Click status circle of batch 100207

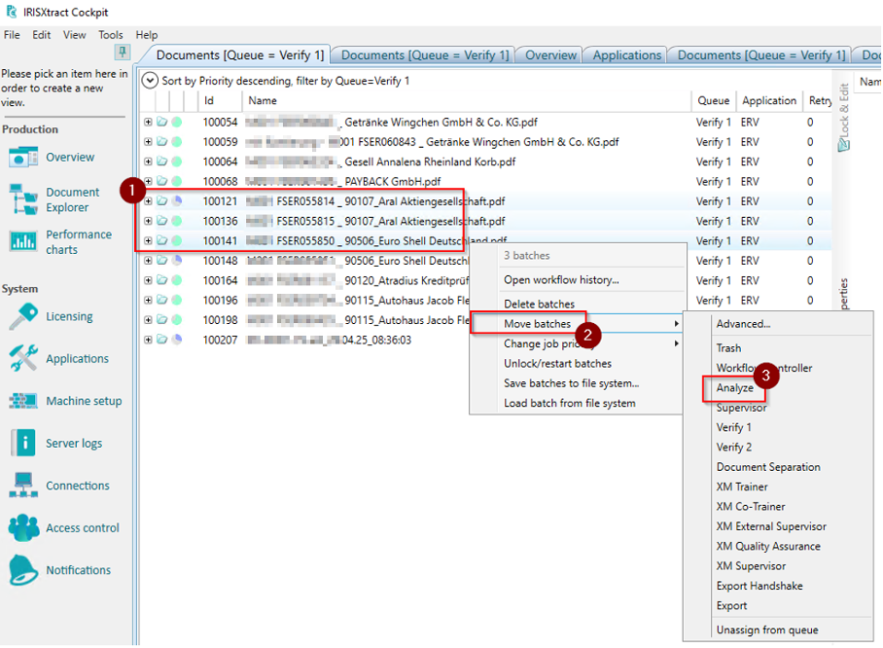coord(177,340)
